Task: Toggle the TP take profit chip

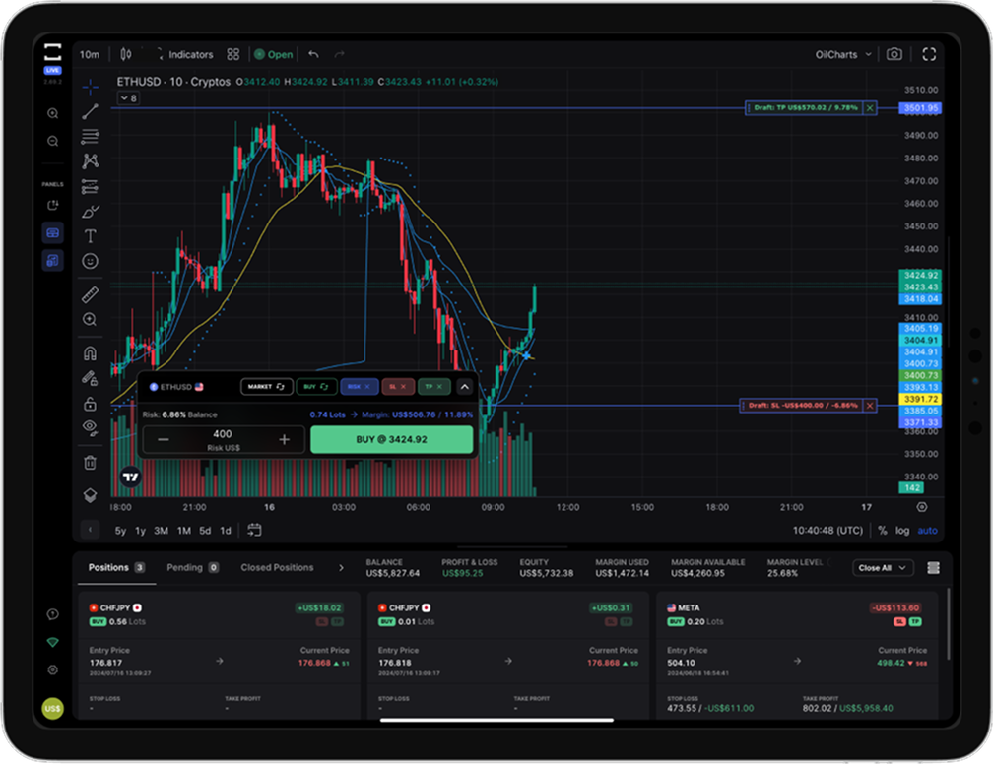Action: (433, 387)
